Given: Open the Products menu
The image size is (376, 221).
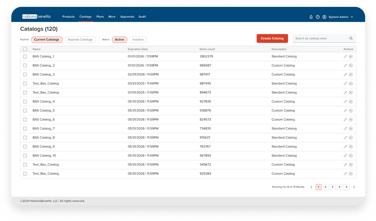Looking at the screenshot, I should [69, 16].
